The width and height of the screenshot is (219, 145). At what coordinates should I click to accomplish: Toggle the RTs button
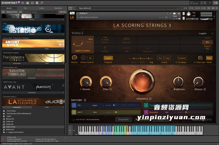pyautogui.click(x=207, y=42)
